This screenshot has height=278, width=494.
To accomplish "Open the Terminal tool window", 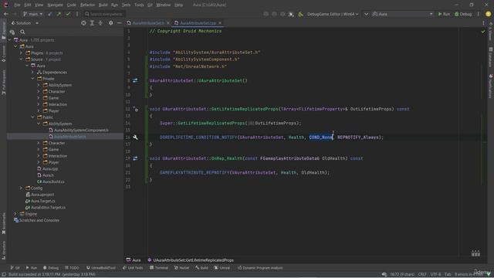I will click(159, 268).
